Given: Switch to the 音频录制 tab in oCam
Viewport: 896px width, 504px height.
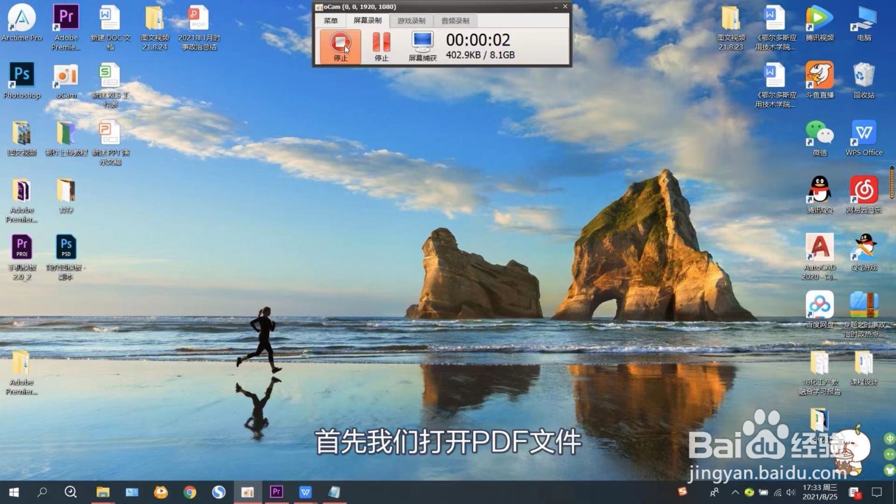Looking at the screenshot, I should point(455,21).
